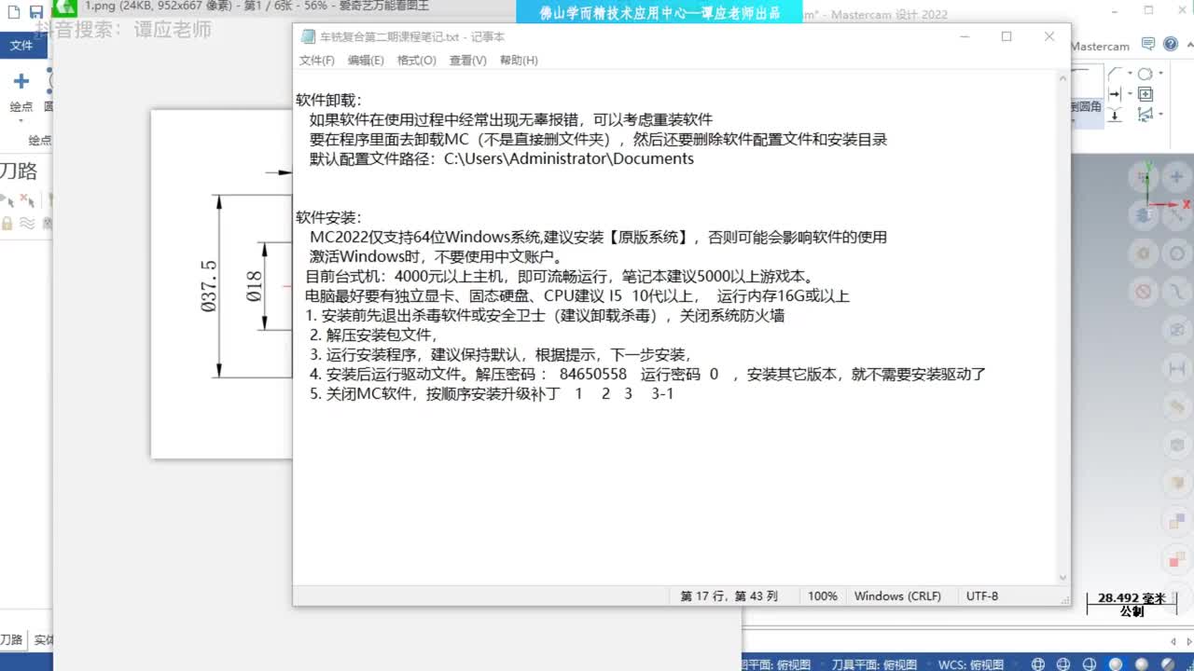Image resolution: width=1194 pixels, height=671 pixels.
Task: Click UTF-8 encoding in Notepad status bar
Action: (982, 596)
